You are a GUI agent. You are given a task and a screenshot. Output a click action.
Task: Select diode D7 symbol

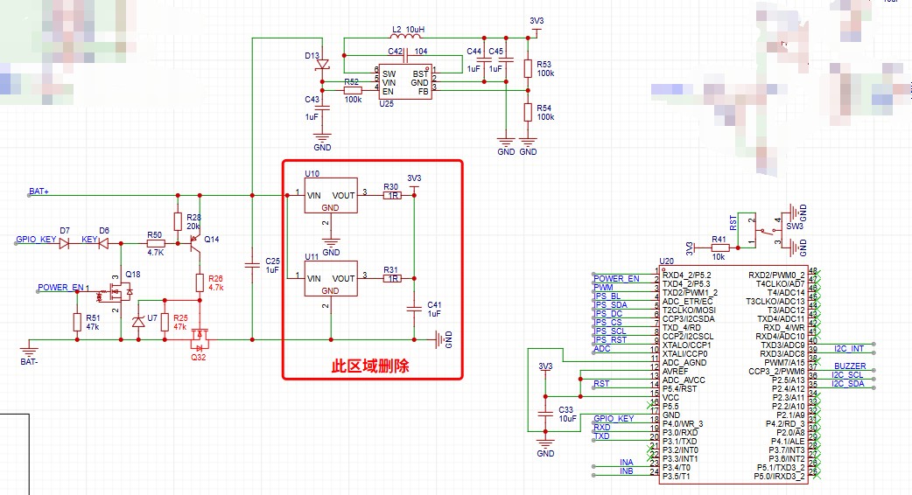(x=64, y=243)
